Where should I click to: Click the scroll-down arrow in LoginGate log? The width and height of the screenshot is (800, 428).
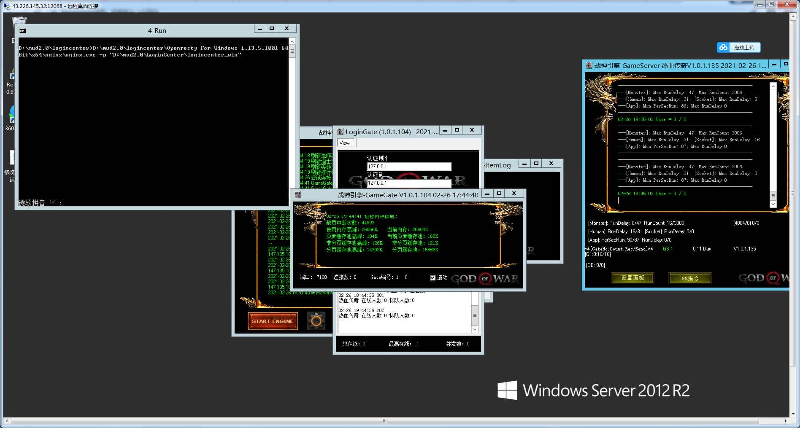pyautogui.click(x=475, y=329)
